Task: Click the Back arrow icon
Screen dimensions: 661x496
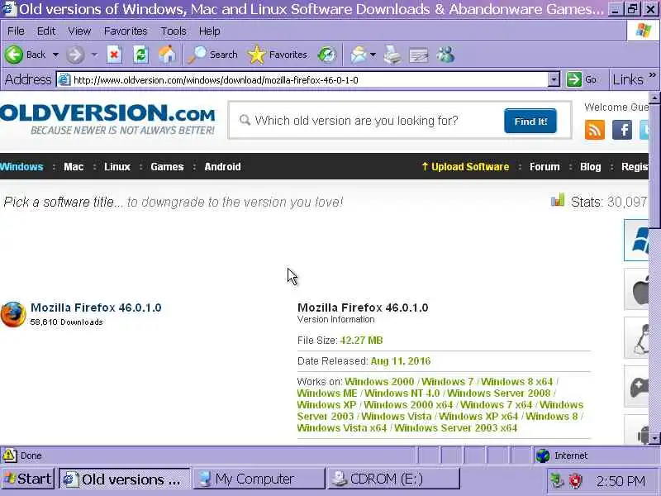Action: (x=14, y=55)
